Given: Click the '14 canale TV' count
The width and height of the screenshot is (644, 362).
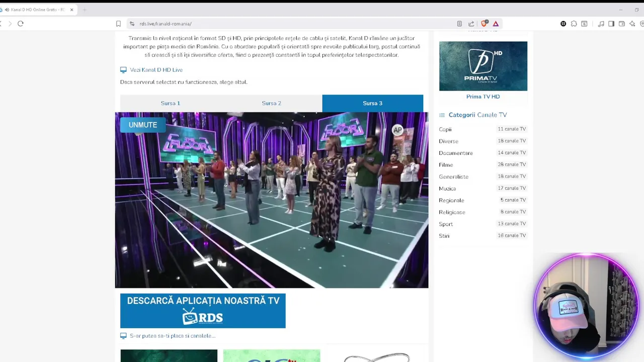Looking at the screenshot, I should pos(512,152).
